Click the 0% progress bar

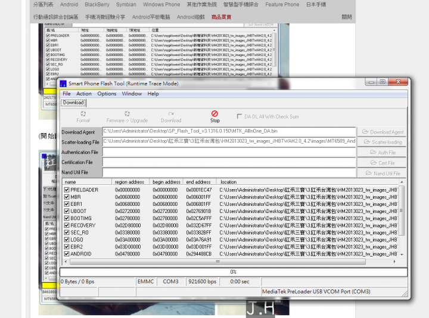pyautogui.click(x=234, y=272)
